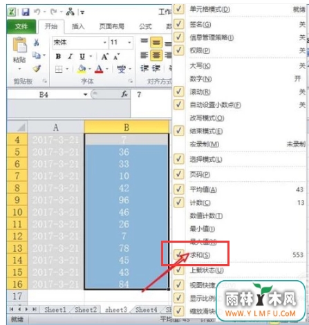309x325 pixels.
Task: Click the Top Align icon
Action: [x=144, y=41]
